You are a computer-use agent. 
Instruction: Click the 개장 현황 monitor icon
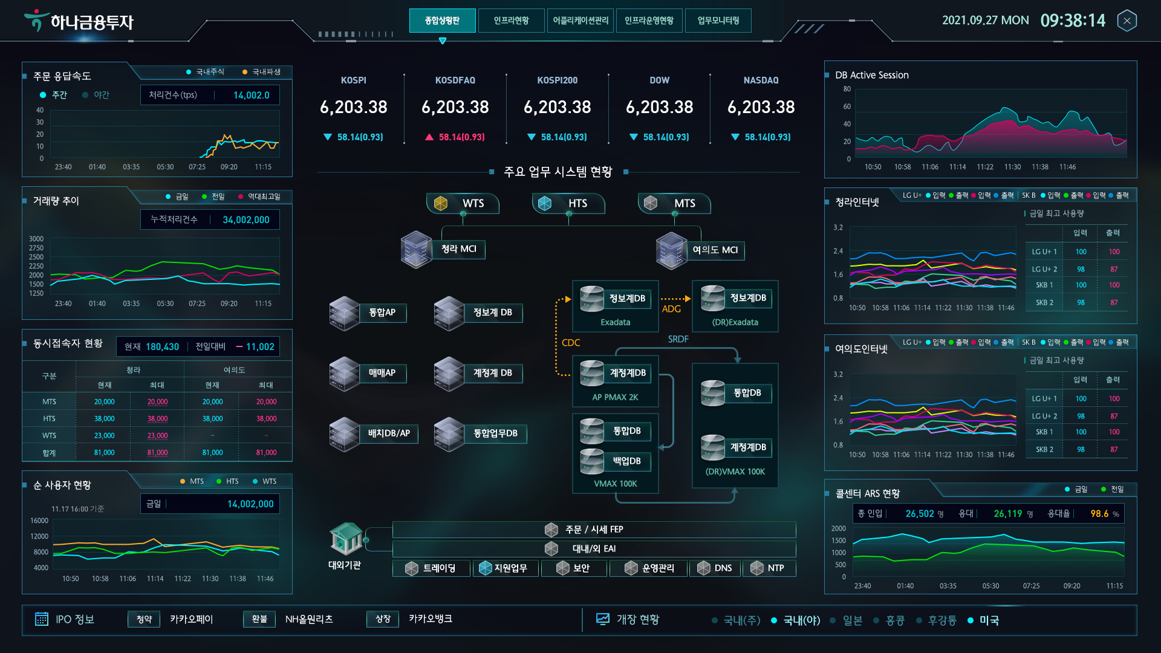pos(603,619)
